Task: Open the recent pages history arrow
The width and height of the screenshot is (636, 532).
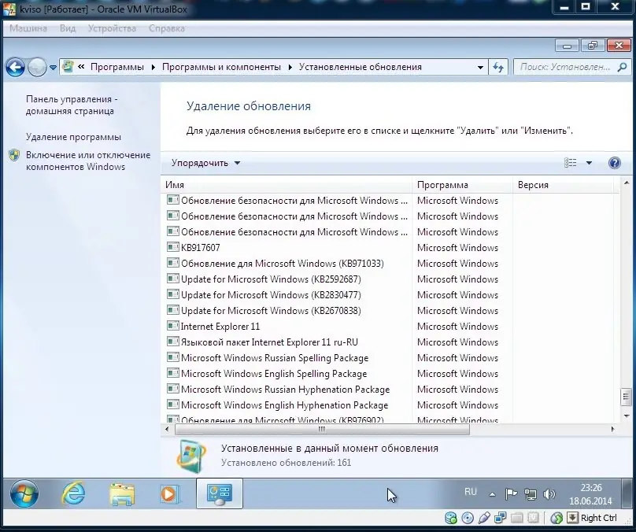Action: click(54, 68)
